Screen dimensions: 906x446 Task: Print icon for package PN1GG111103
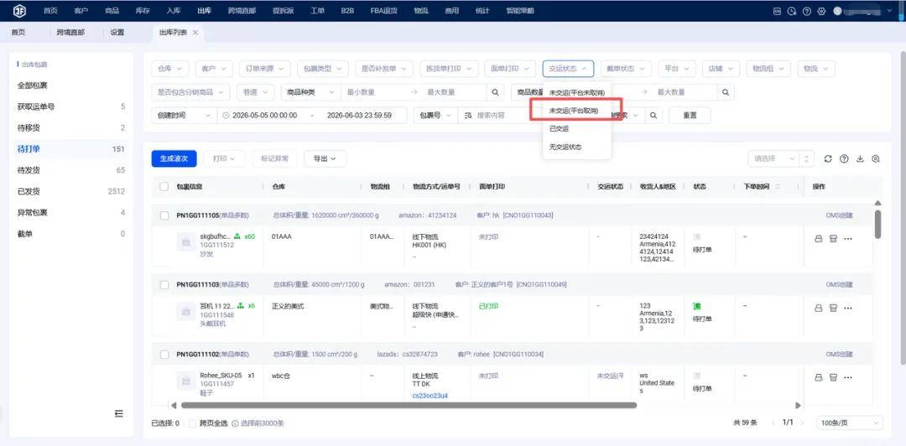[x=818, y=308]
